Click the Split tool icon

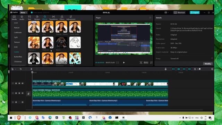point(31,69)
